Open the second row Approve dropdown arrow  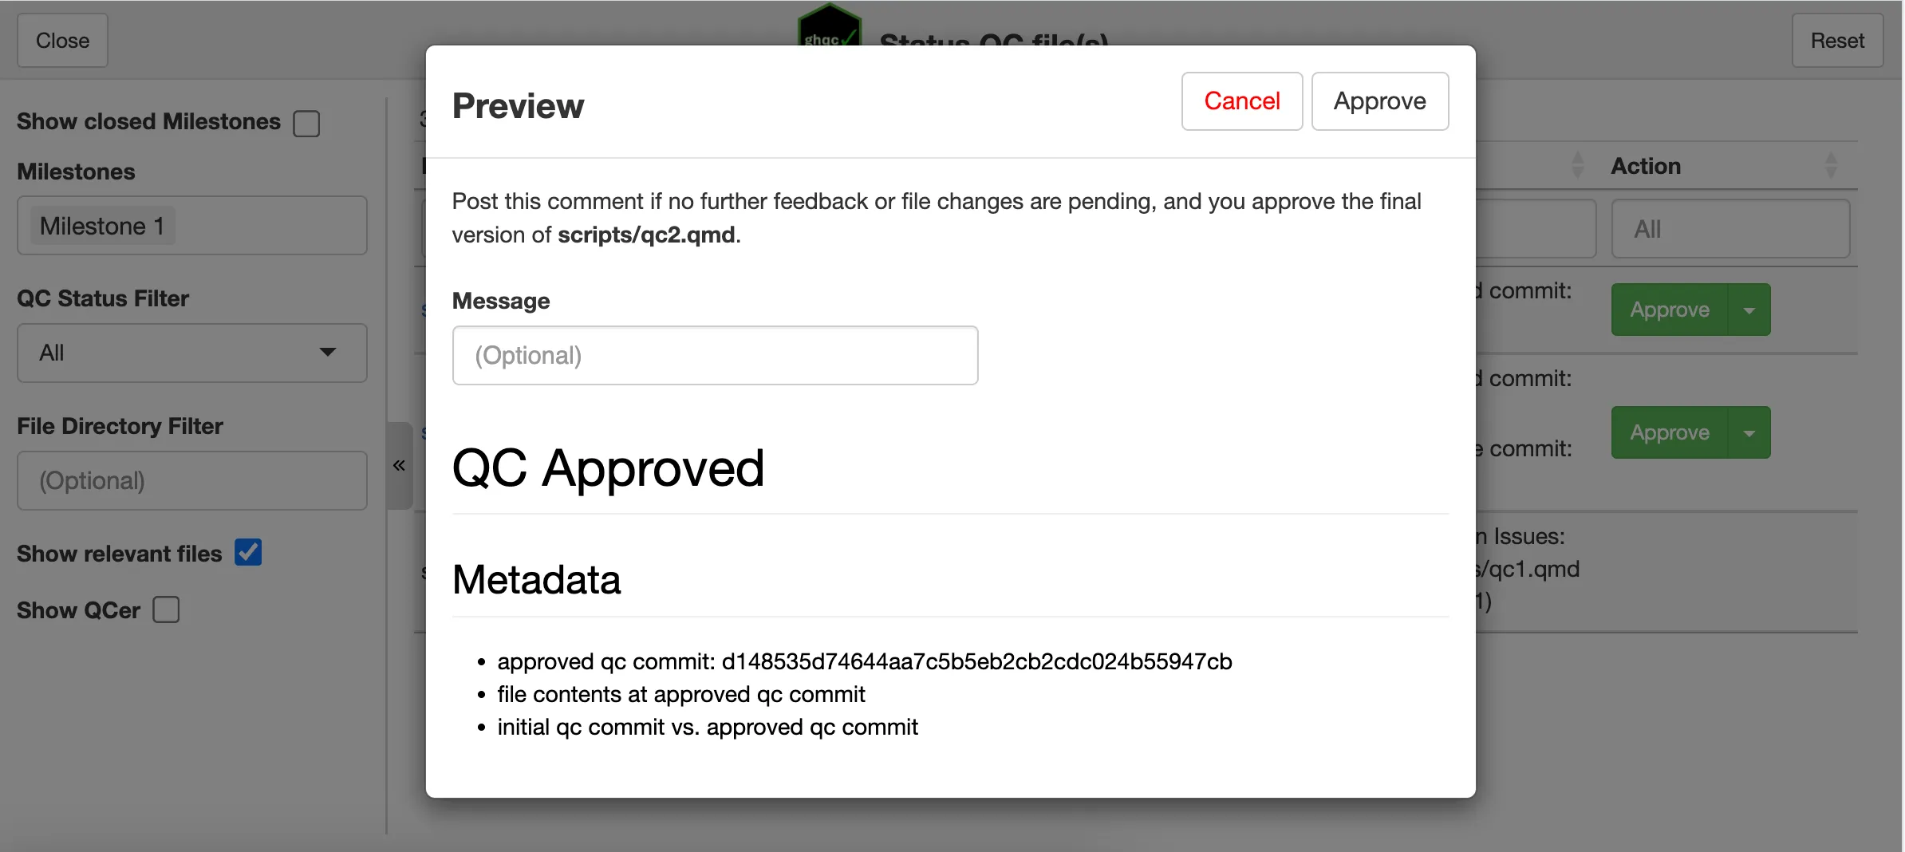coord(1749,433)
